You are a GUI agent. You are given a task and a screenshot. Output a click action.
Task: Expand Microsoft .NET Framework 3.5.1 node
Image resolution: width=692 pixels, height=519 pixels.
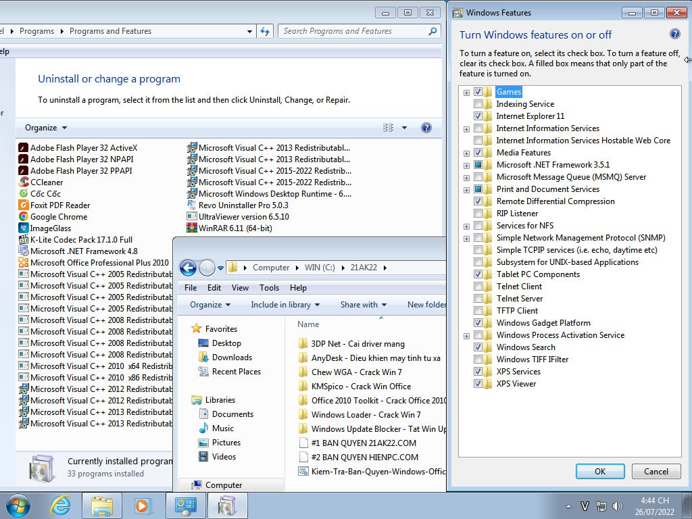[466, 166]
